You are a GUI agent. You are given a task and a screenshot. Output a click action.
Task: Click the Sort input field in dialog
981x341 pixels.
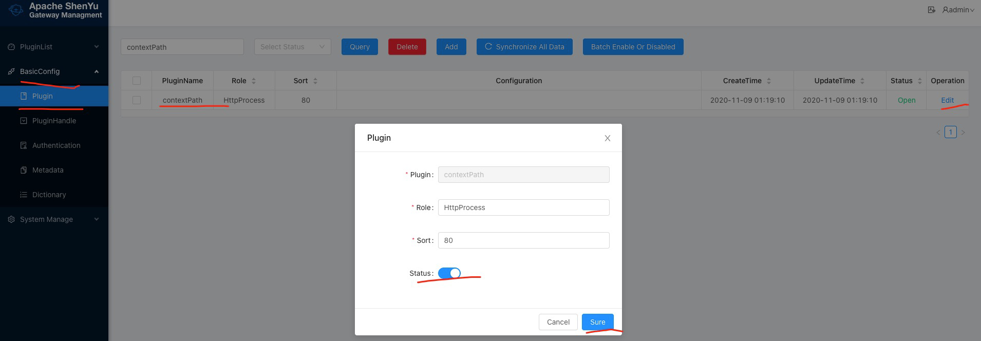[523, 240]
